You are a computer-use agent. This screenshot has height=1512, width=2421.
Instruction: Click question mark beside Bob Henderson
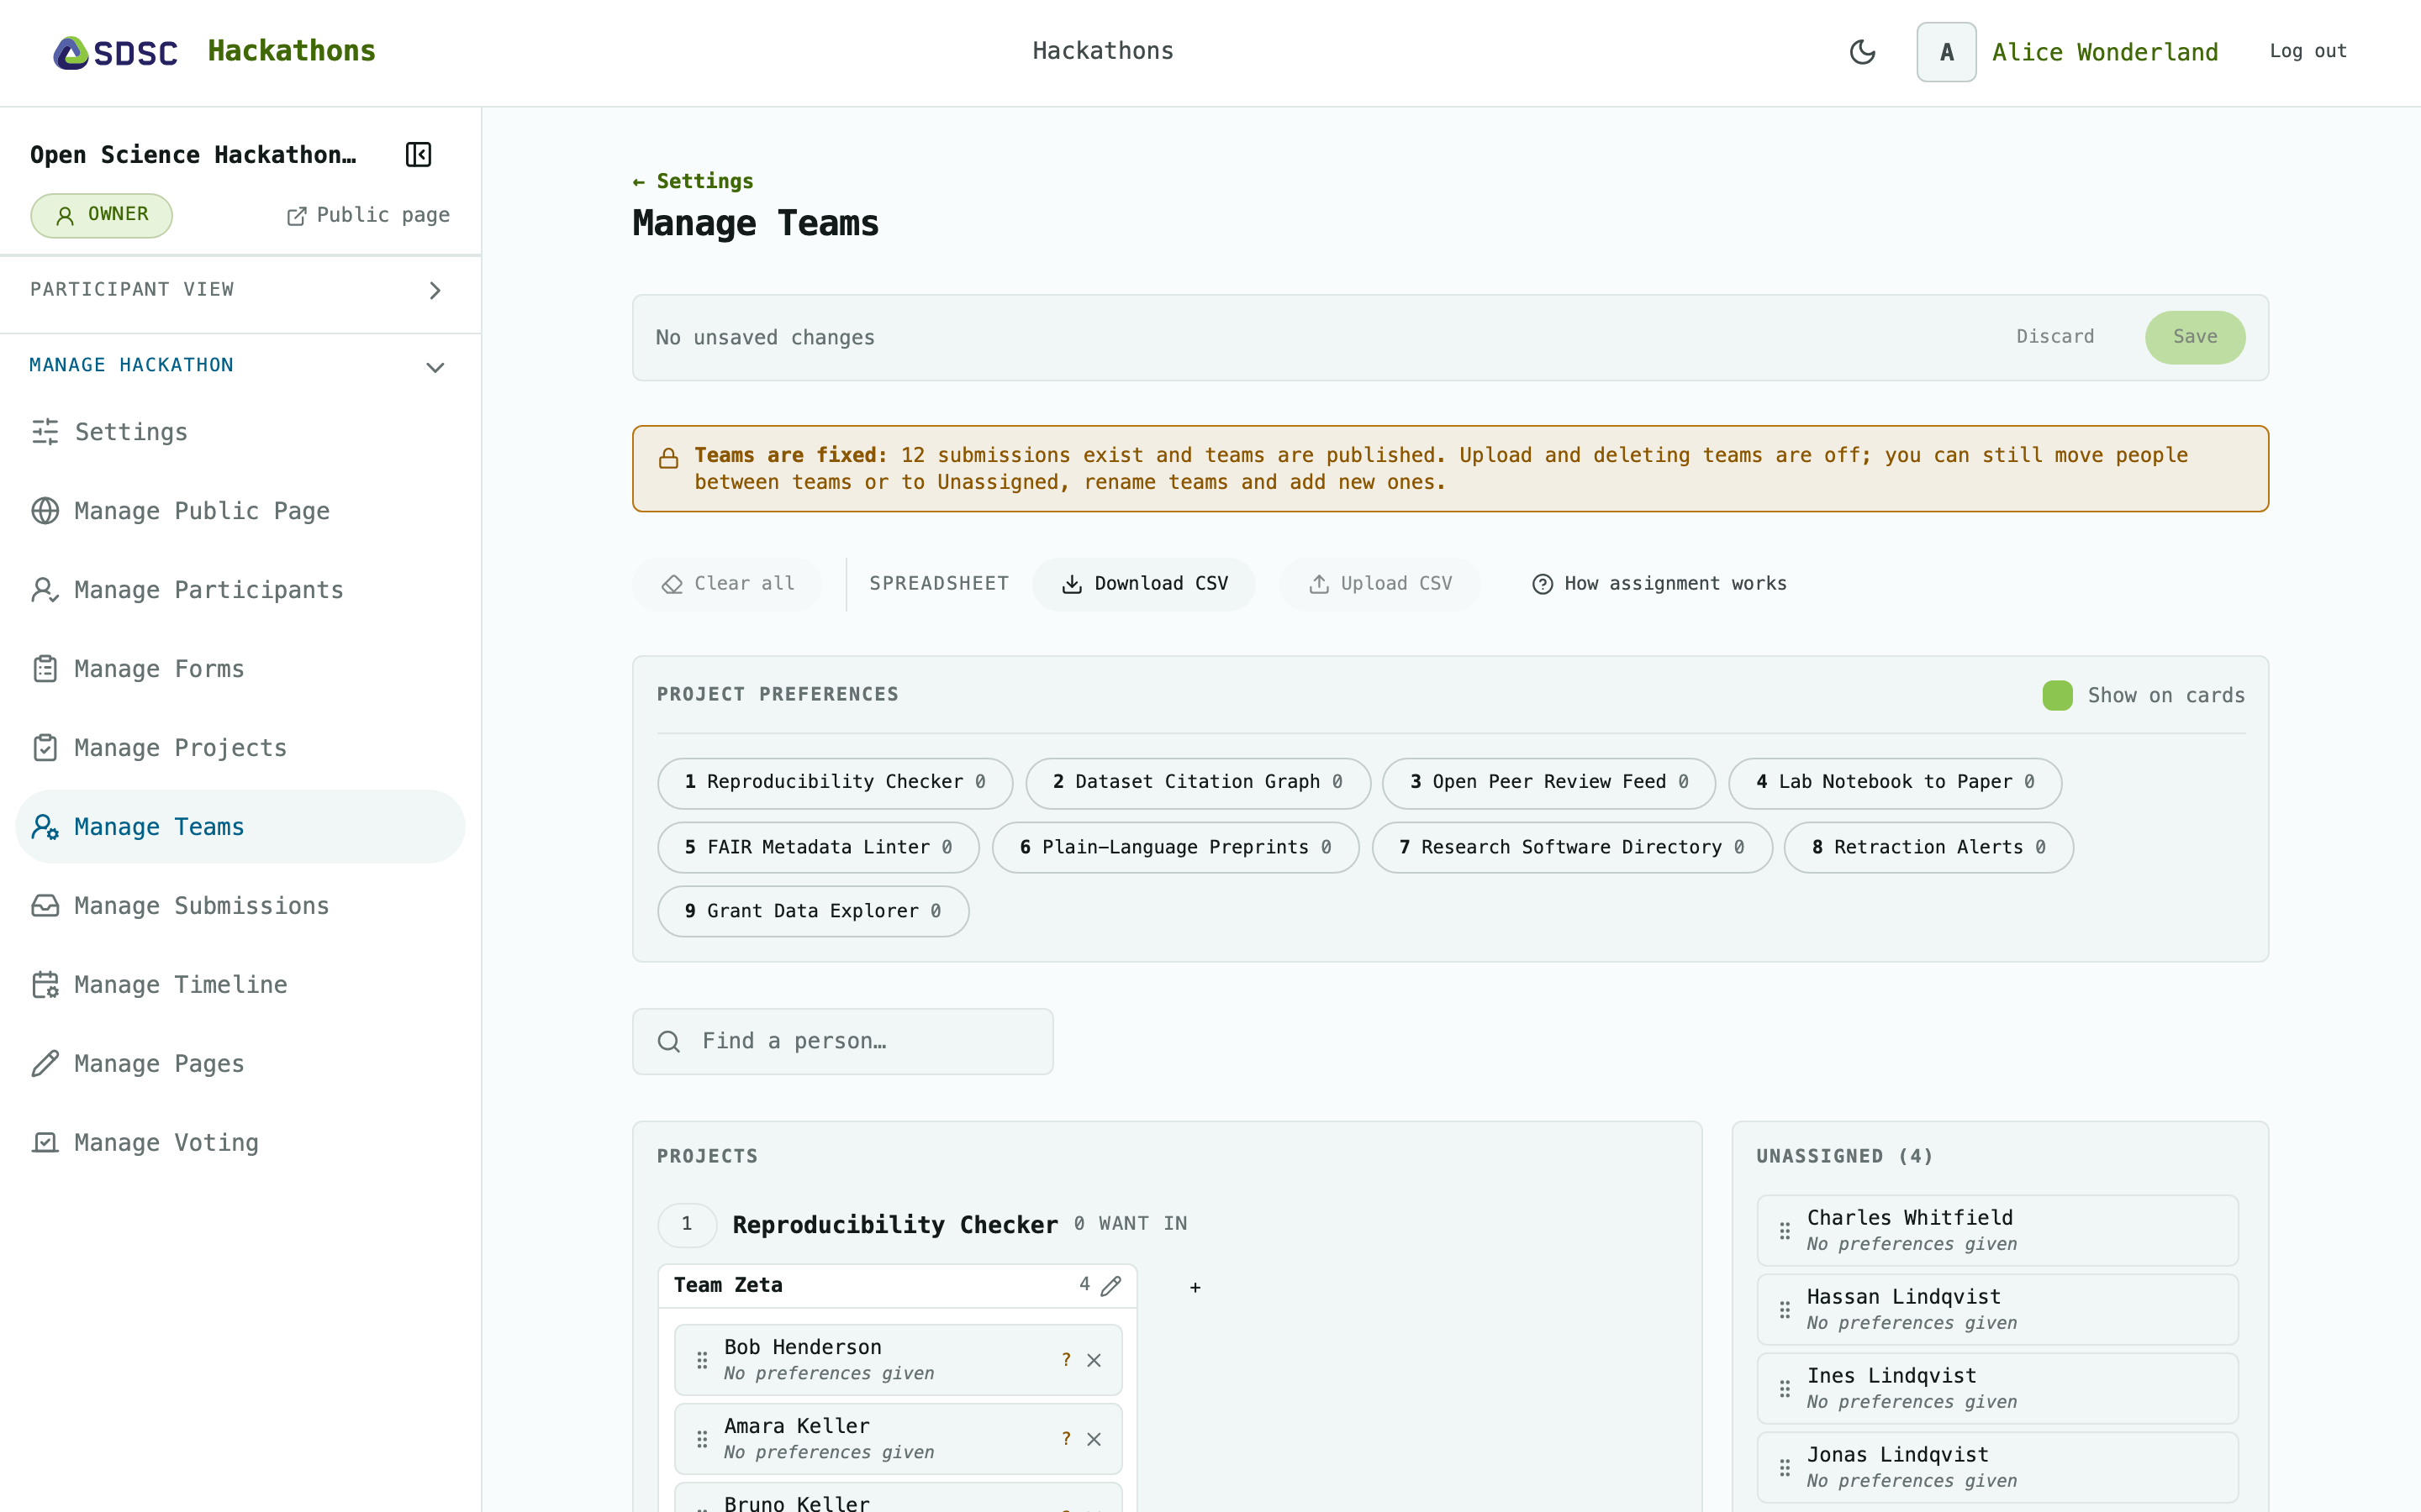1065,1360
